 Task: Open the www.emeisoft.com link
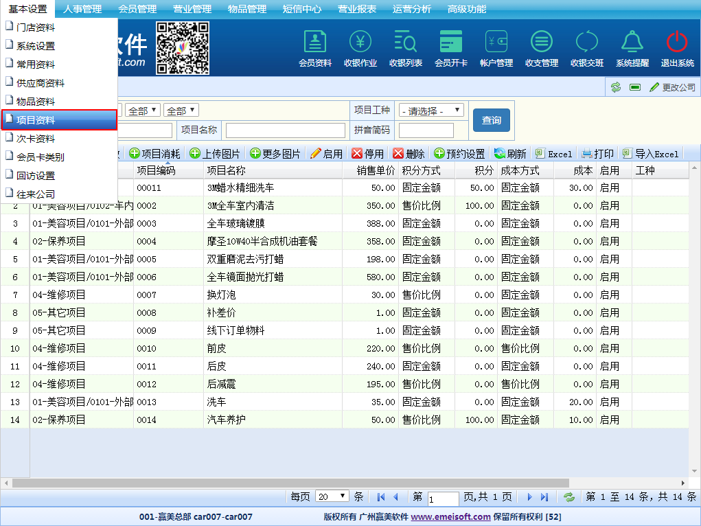tap(450, 517)
